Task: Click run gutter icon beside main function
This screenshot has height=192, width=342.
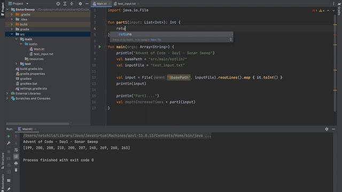Action: [100, 47]
